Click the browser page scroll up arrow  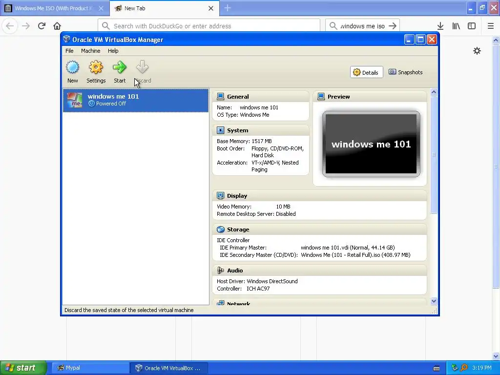[496, 40]
